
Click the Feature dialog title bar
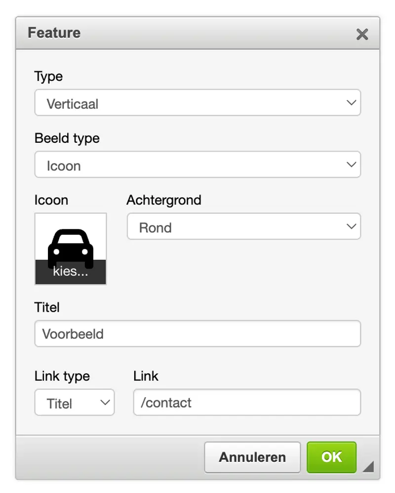tap(197, 33)
